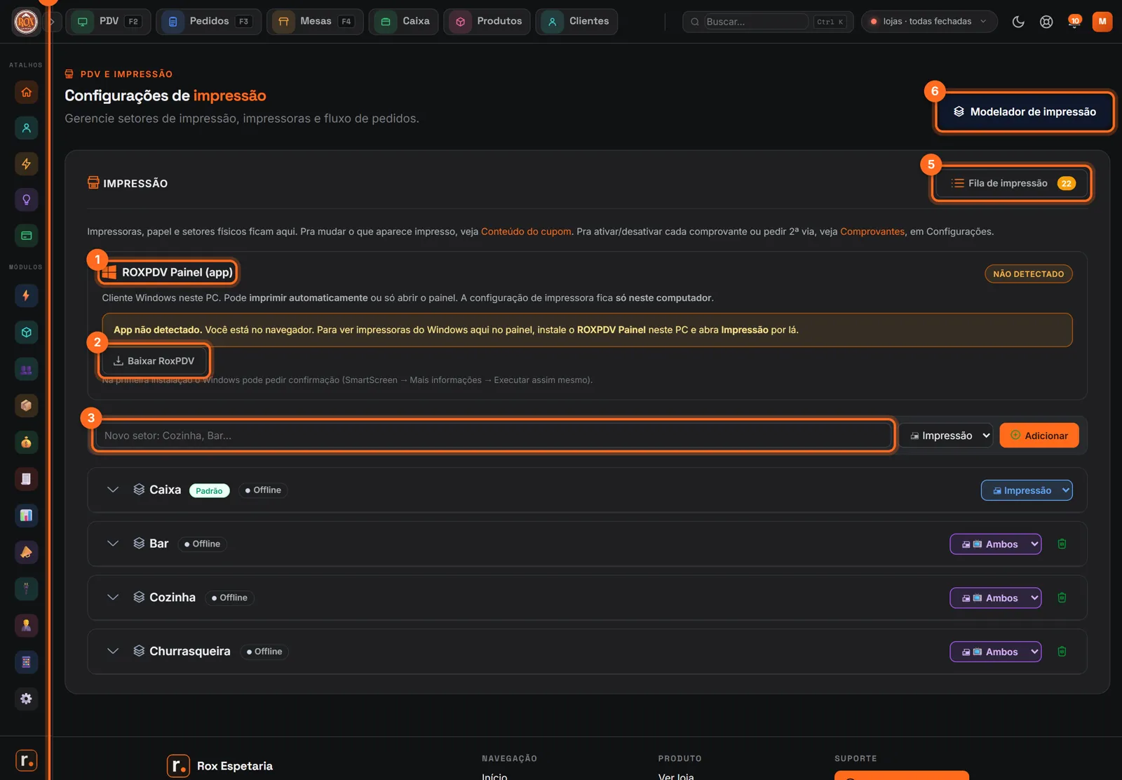
Task: Open the Caixa Impressão mode dropdown
Action: click(x=1027, y=490)
